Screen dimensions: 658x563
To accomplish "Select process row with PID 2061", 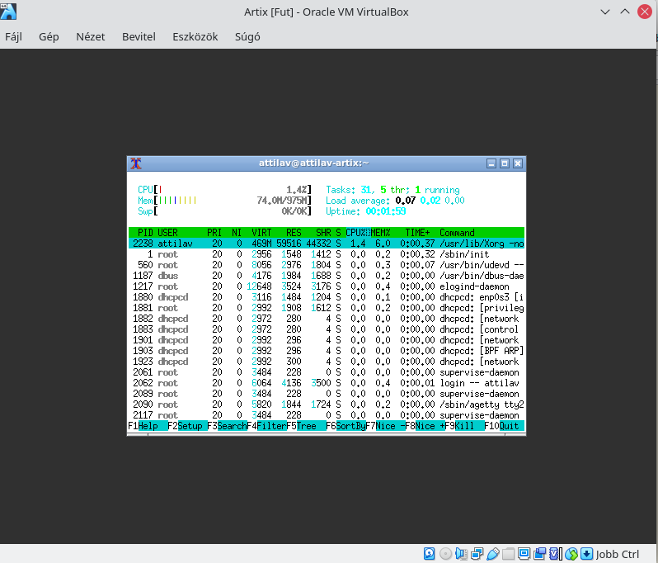I will point(327,372).
